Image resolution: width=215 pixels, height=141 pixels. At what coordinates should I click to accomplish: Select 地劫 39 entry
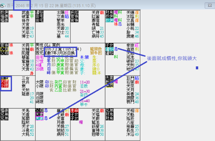[x=63, y=130]
